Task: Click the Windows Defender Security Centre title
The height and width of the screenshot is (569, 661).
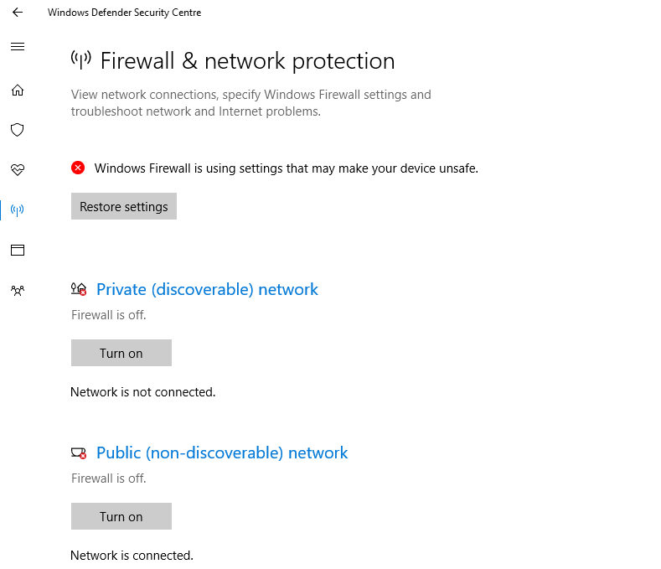Action: (124, 13)
